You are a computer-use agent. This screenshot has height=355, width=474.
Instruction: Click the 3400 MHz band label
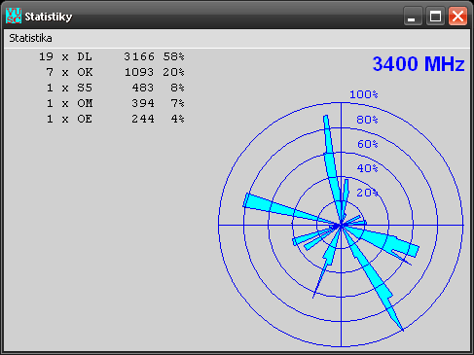pos(419,64)
